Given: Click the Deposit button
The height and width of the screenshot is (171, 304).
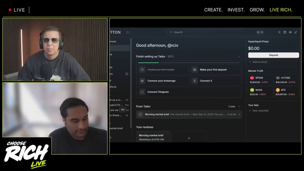Looking at the screenshot, I should (274, 55).
